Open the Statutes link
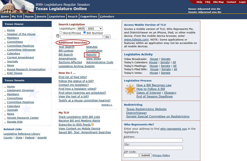This screenshot has height=161, width=247. click(x=92, y=47)
